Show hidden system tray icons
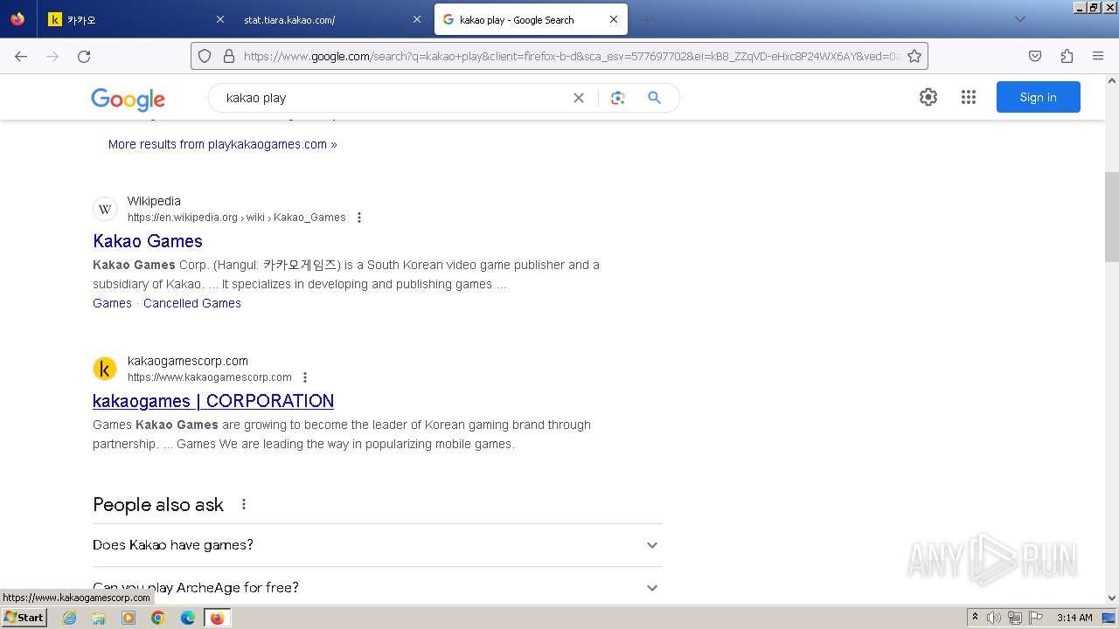This screenshot has width=1119, height=629. click(x=975, y=617)
